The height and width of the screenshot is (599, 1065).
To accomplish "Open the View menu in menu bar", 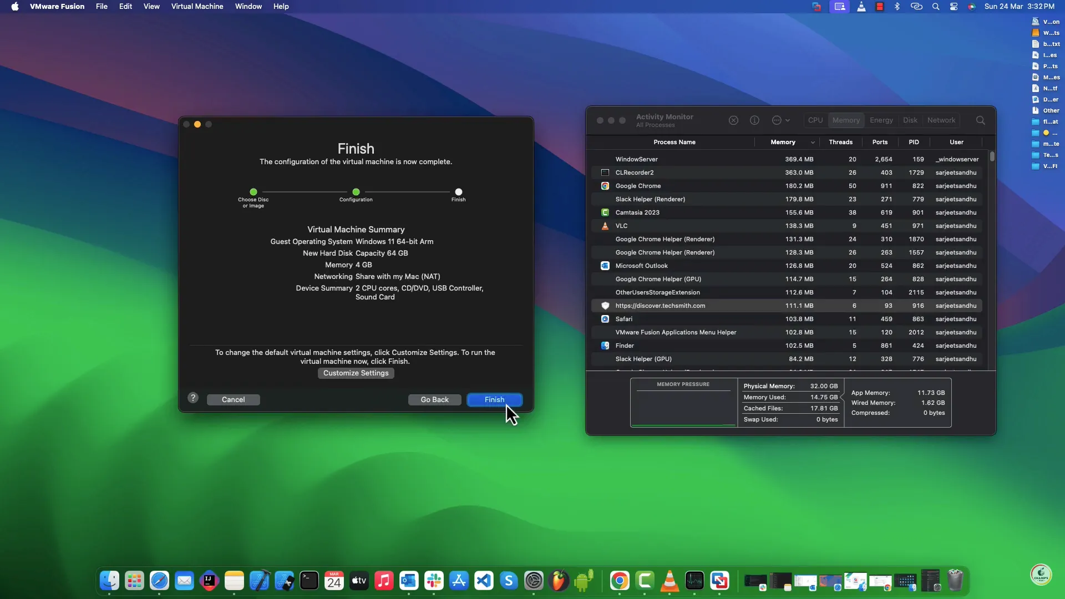I will coord(151,7).
